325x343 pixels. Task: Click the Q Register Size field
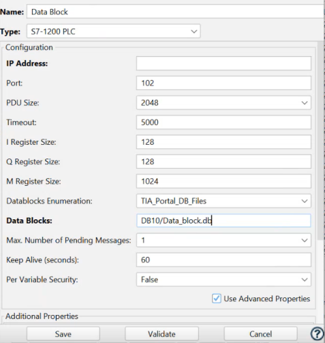pos(223,161)
